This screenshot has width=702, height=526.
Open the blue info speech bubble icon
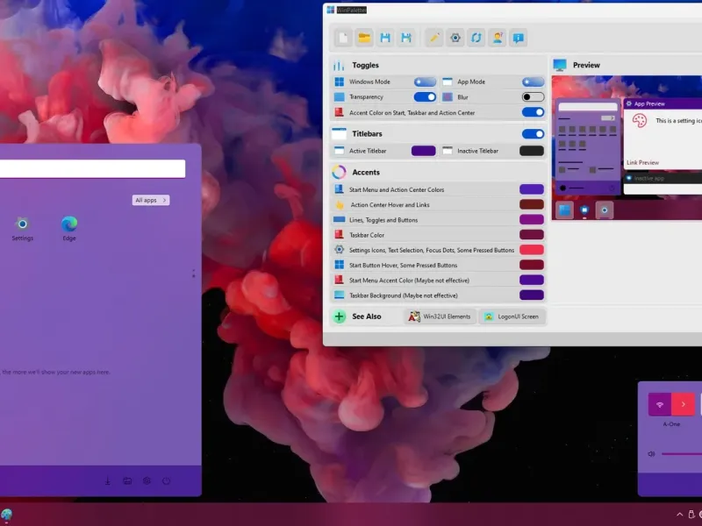click(x=519, y=38)
